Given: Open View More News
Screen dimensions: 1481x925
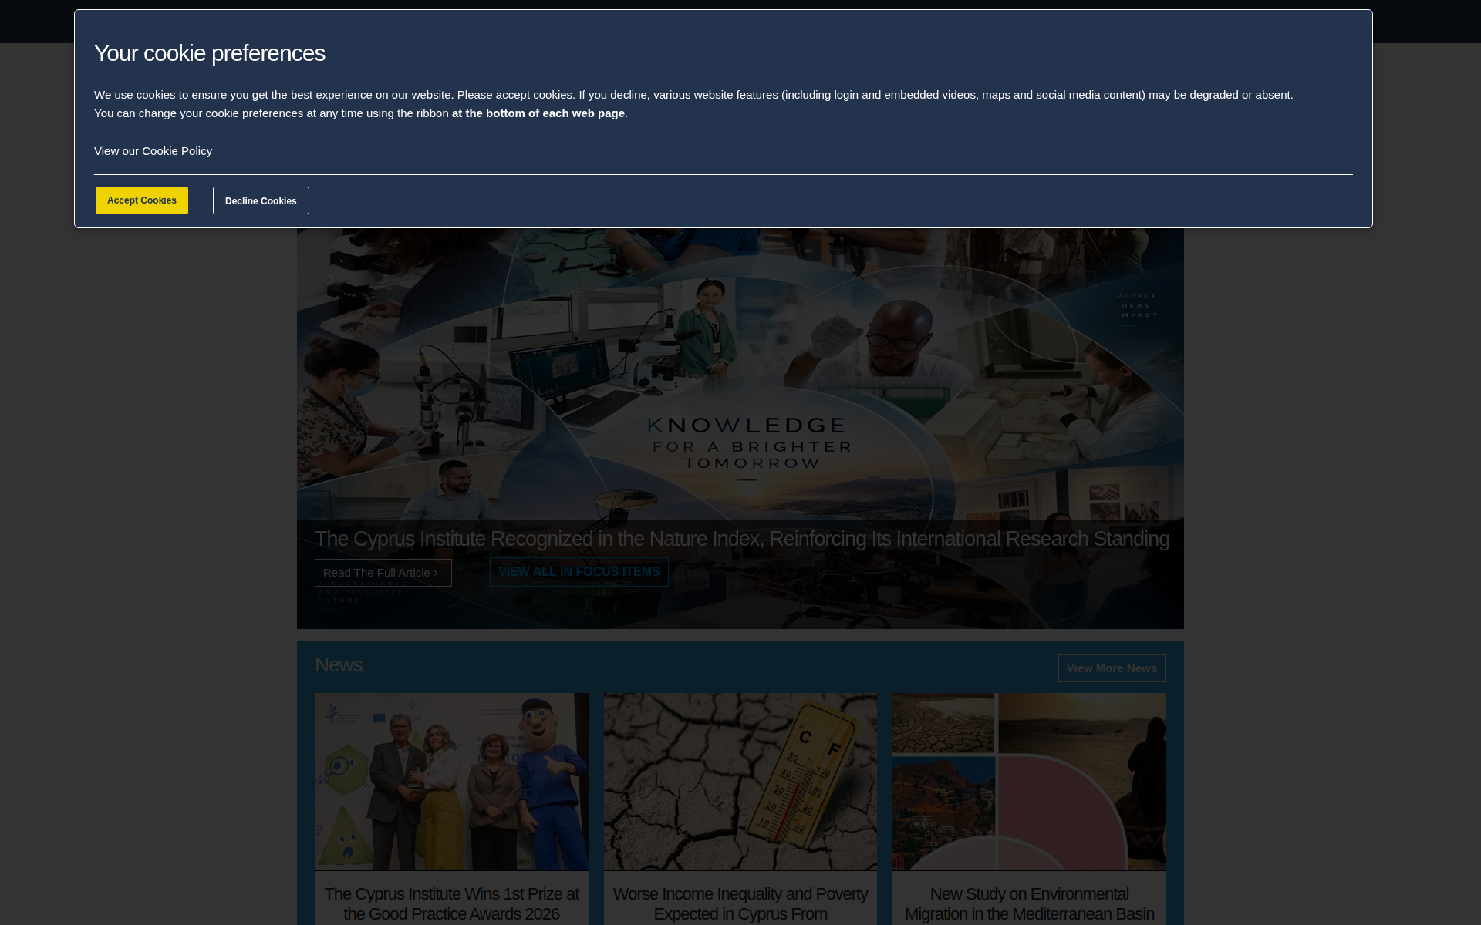Looking at the screenshot, I should [x=1112, y=668].
